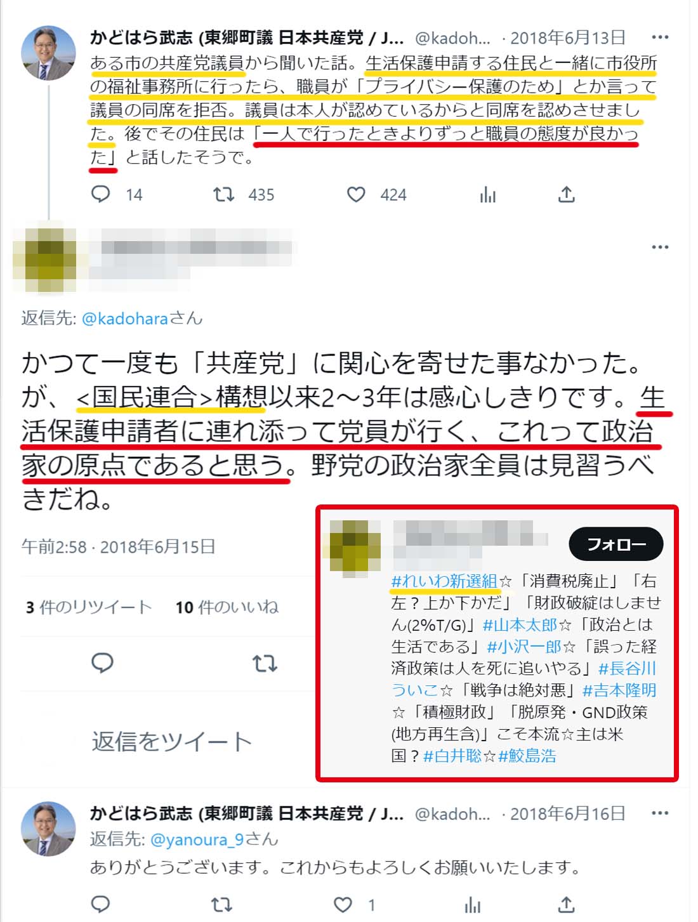
Task: View the 3 件のリツイート list
Action: point(89,607)
